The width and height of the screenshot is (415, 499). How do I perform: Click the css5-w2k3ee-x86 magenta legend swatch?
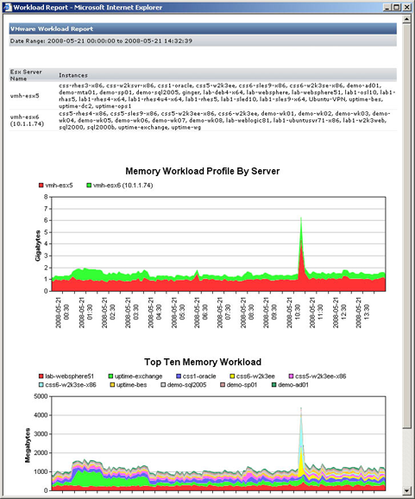click(291, 376)
